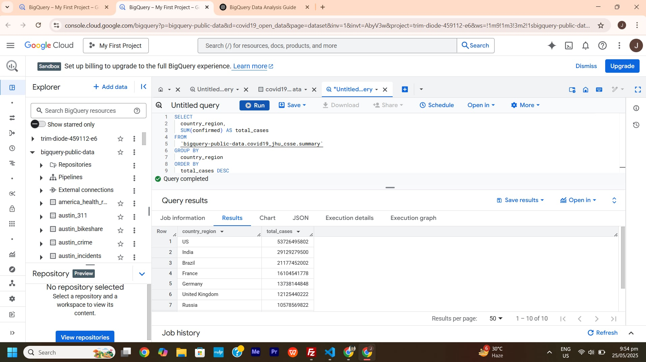Expand the trim-diode-459112-e6 project tree
This screenshot has width=646, height=362.
click(x=33, y=139)
